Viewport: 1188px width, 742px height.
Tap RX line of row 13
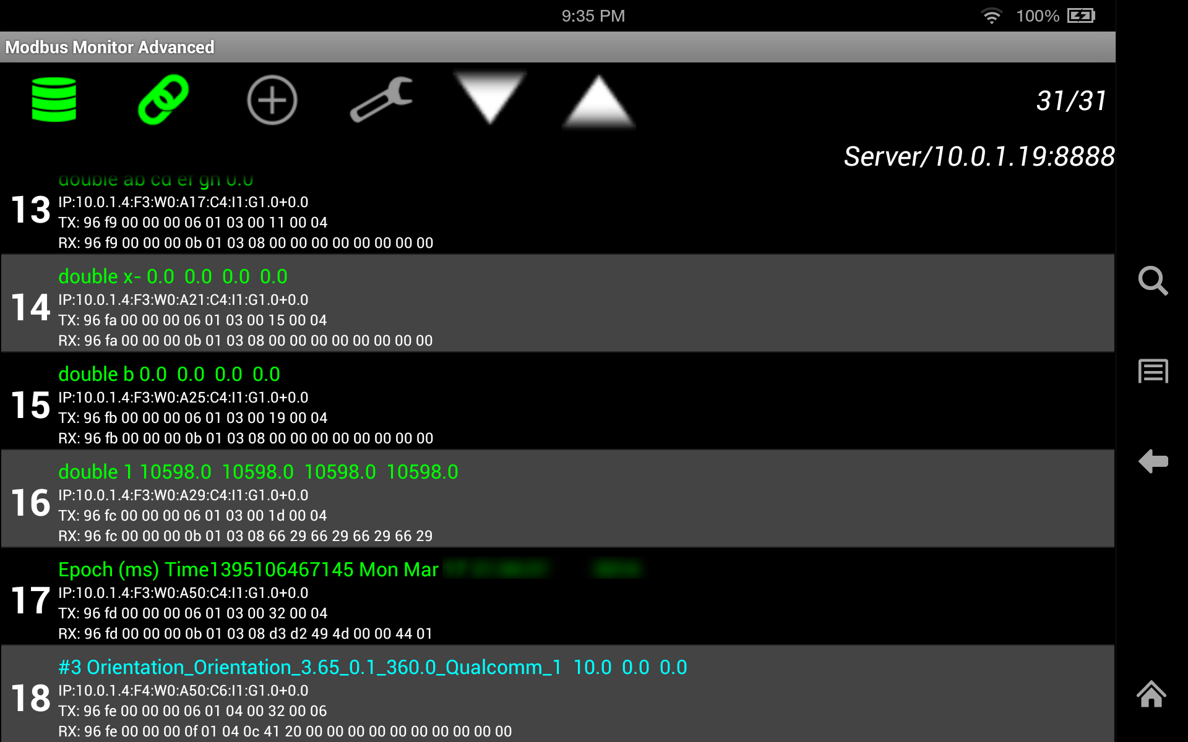click(x=246, y=243)
